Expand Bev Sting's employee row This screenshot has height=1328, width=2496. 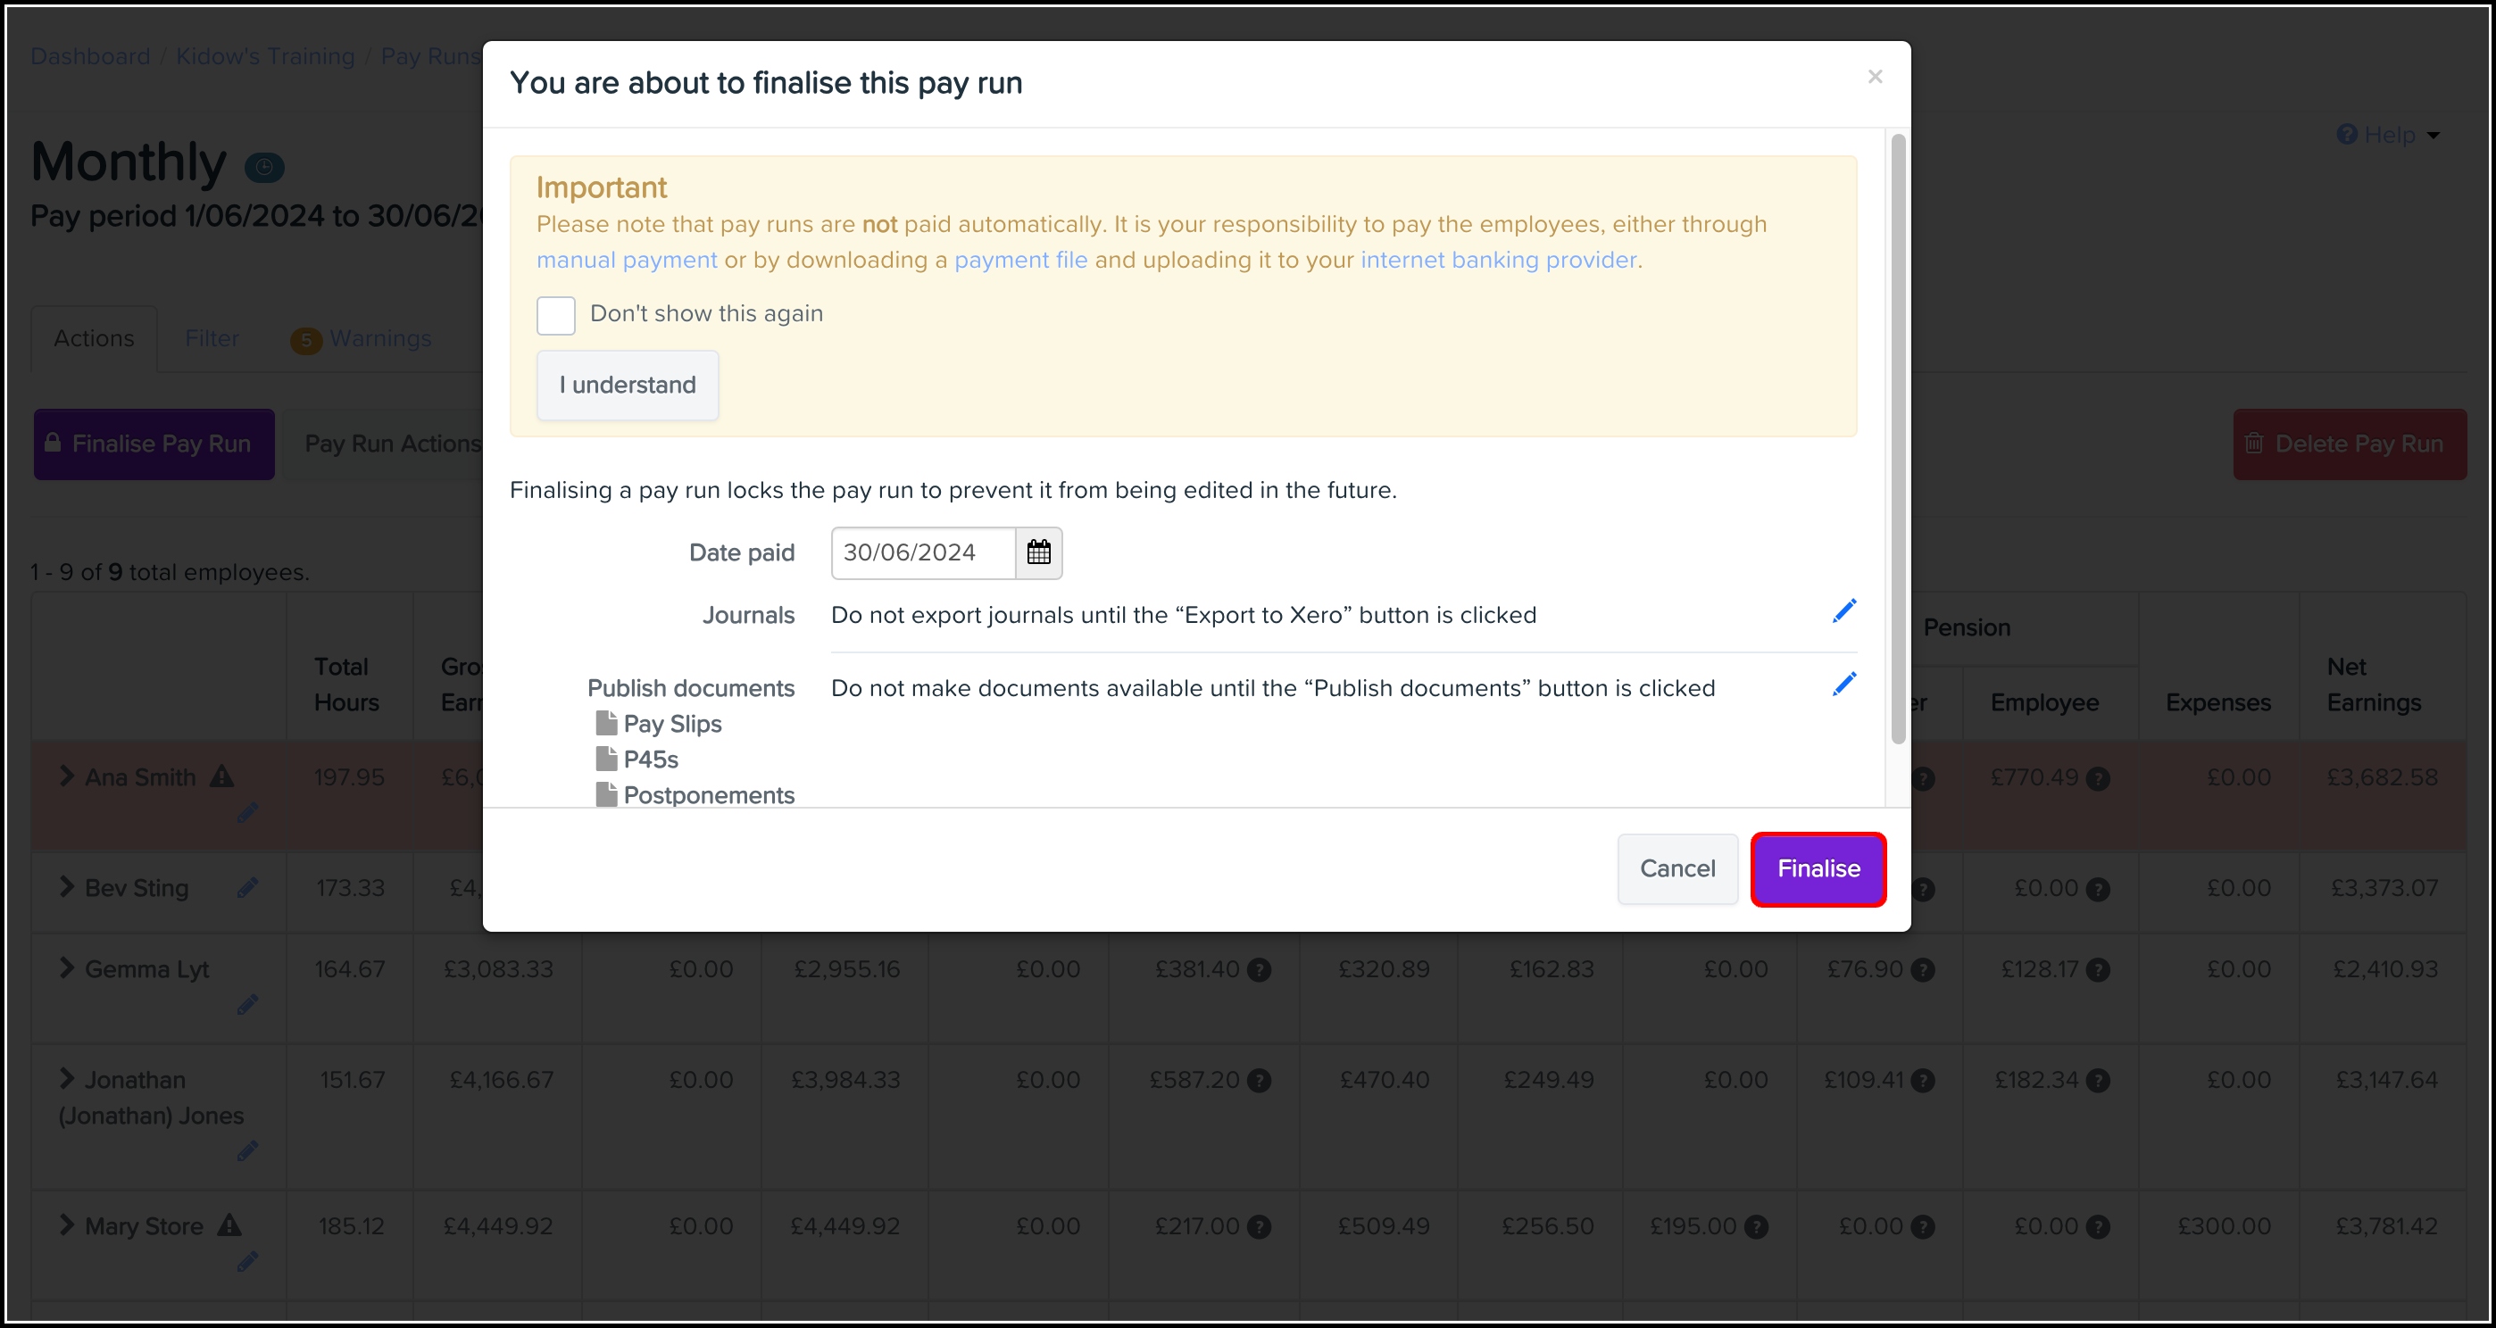point(66,886)
